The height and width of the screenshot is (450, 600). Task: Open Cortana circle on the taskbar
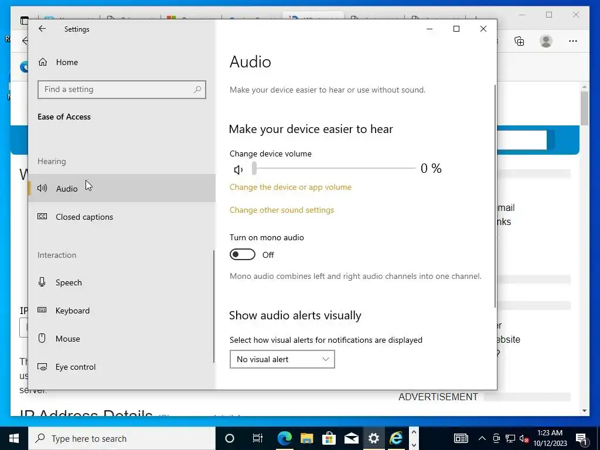[230, 438]
